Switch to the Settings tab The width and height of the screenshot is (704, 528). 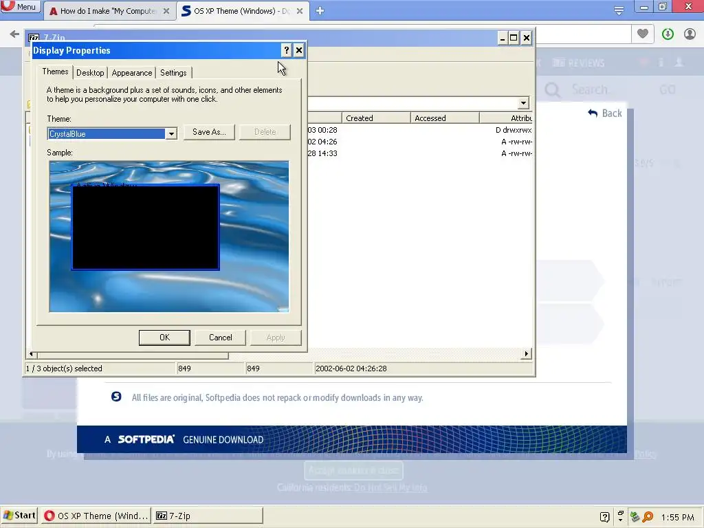173,73
